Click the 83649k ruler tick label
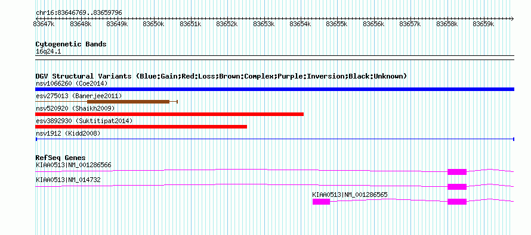The height and width of the screenshot is (235, 531). click(x=117, y=24)
